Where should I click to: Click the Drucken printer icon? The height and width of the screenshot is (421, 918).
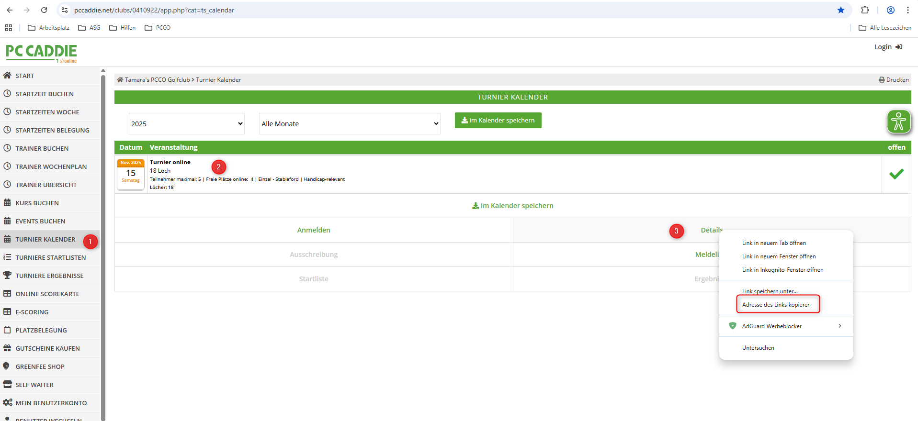tap(882, 80)
